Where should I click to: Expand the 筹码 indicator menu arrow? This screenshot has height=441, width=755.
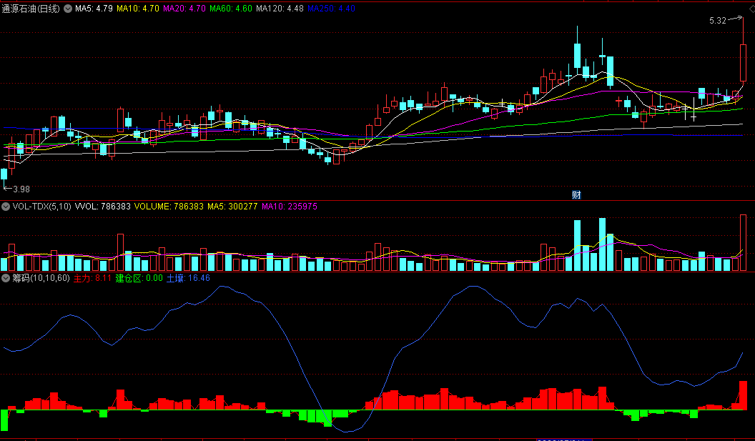[6, 278]
